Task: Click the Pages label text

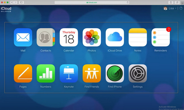Action: click(x=23, y=87)
